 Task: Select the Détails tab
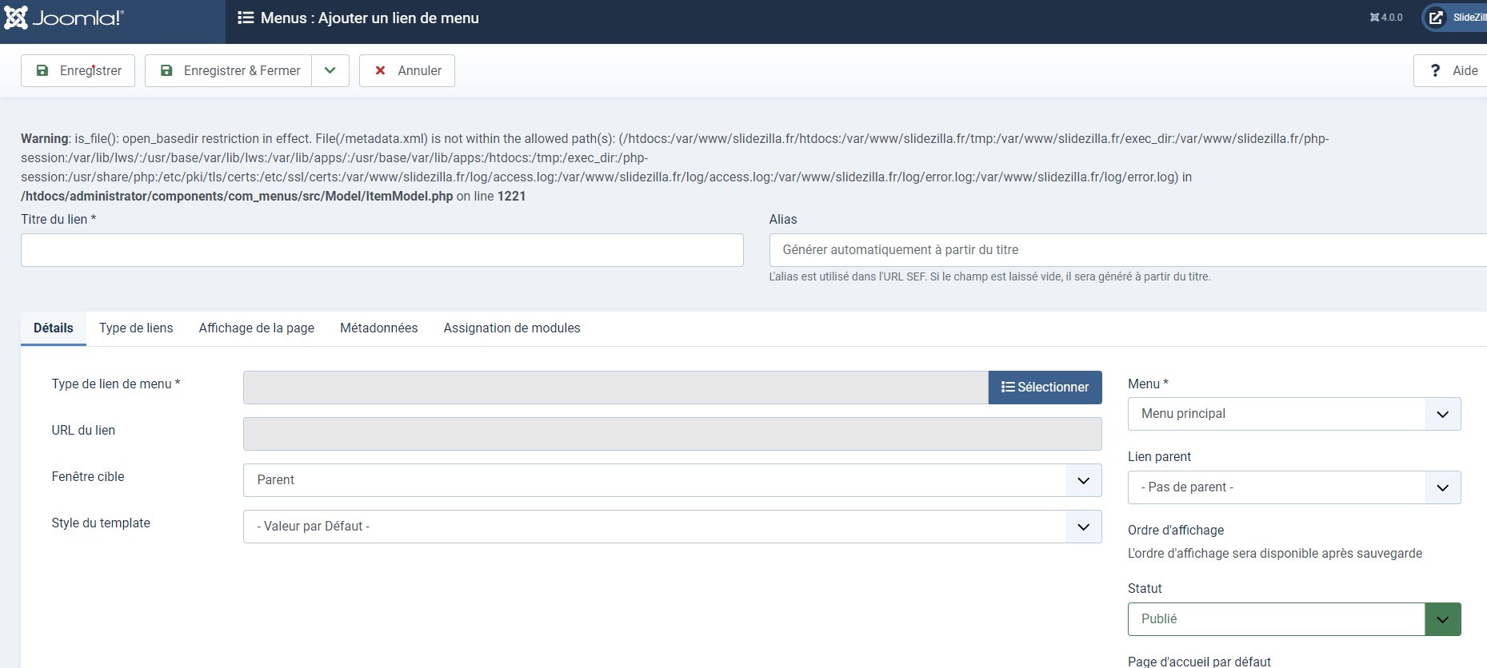point(54,328)
